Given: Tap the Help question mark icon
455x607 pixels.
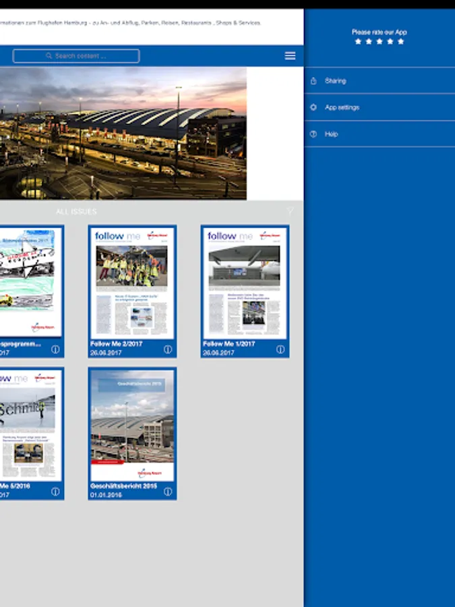Looking at the screenshot, I should (313, 134).
